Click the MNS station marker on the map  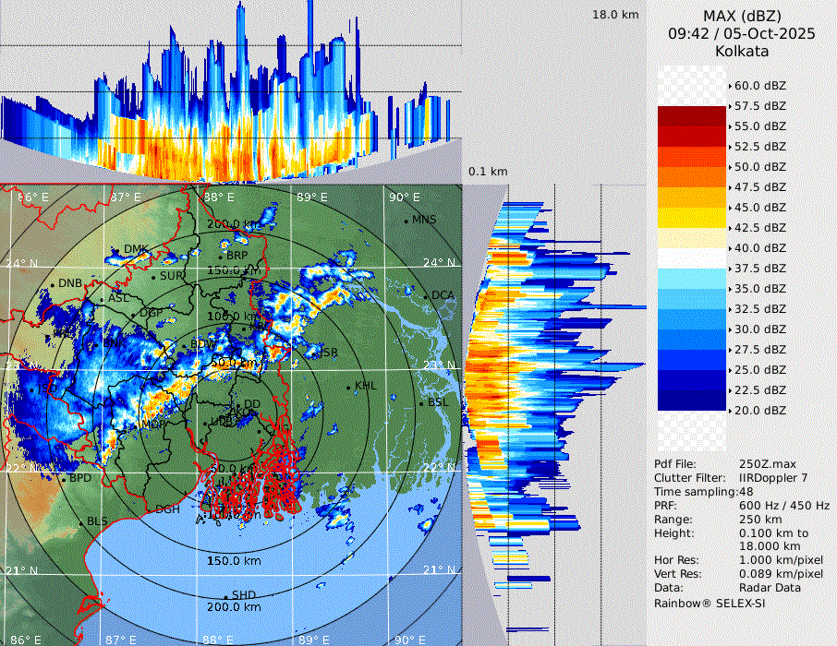pos(406,221)
